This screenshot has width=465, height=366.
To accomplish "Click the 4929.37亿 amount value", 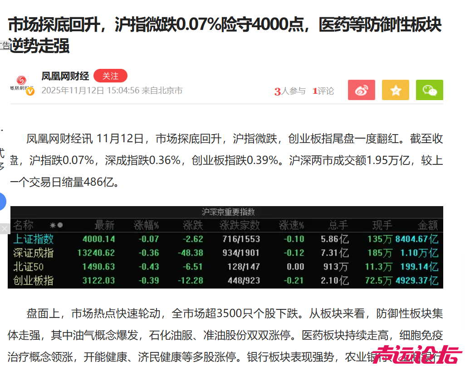I will point(416,280).
